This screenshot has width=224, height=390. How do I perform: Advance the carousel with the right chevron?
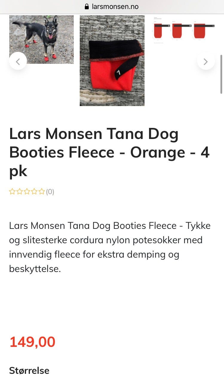pyautogui.click(x=206, y=61)
